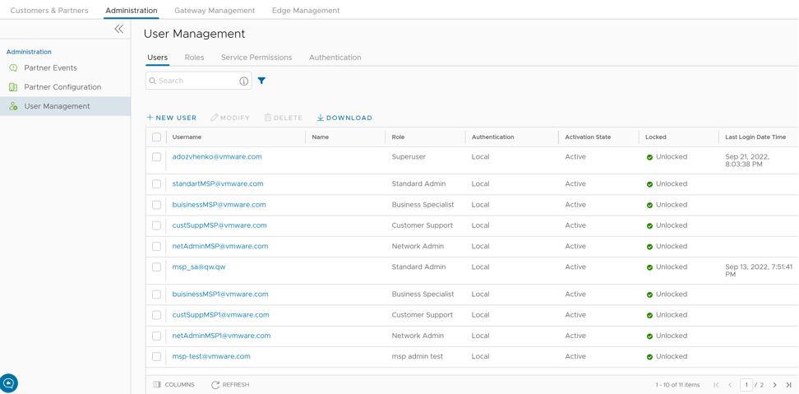This screenshot has height=394, width=799.
Task: Tick checkbox for msp_sa@qw.qw row
Action: [156, 267]
